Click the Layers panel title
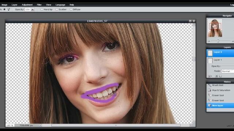The image size is (234, 131). [x=227, y=47]
